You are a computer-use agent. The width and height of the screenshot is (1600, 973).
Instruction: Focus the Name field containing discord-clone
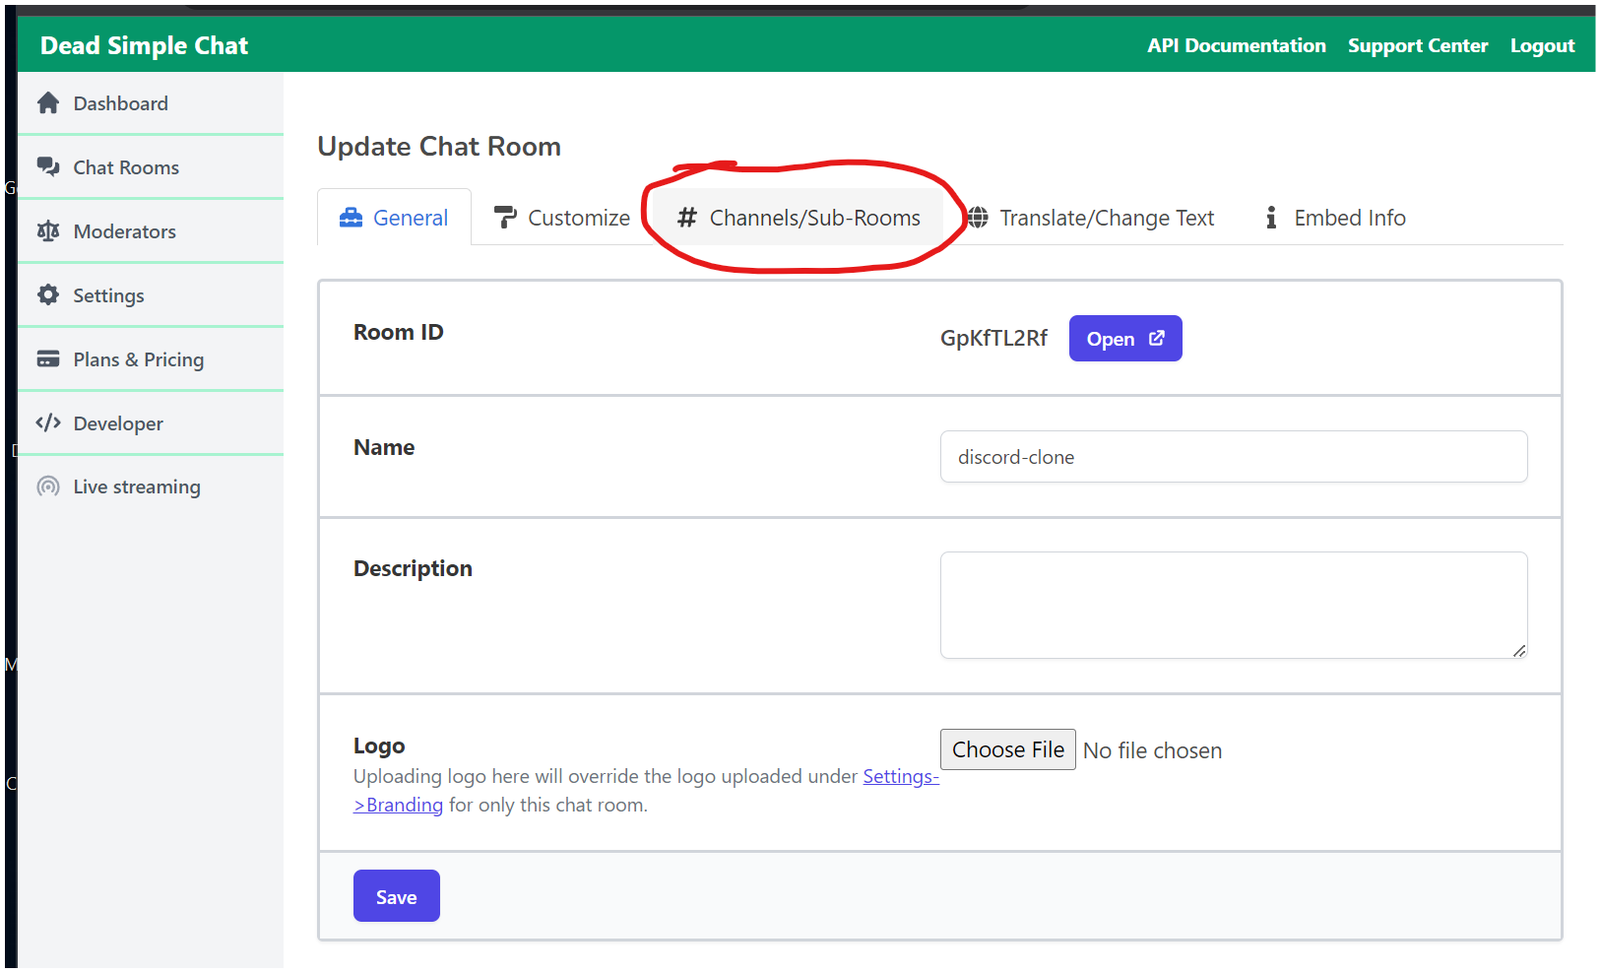1233,456
